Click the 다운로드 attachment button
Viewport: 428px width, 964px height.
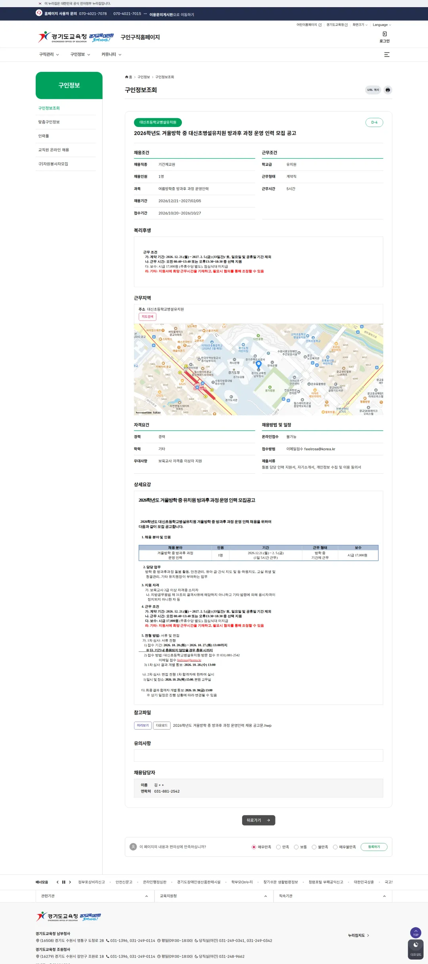[162, 726]
